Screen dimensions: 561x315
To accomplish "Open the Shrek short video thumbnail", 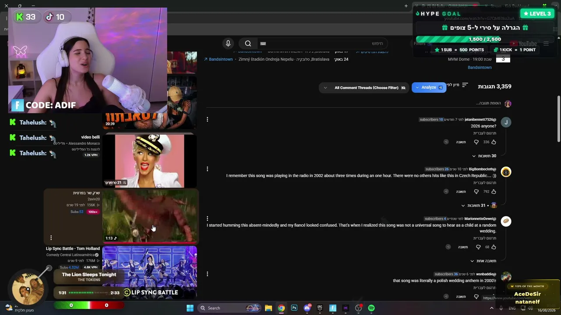I will point(149,216).
